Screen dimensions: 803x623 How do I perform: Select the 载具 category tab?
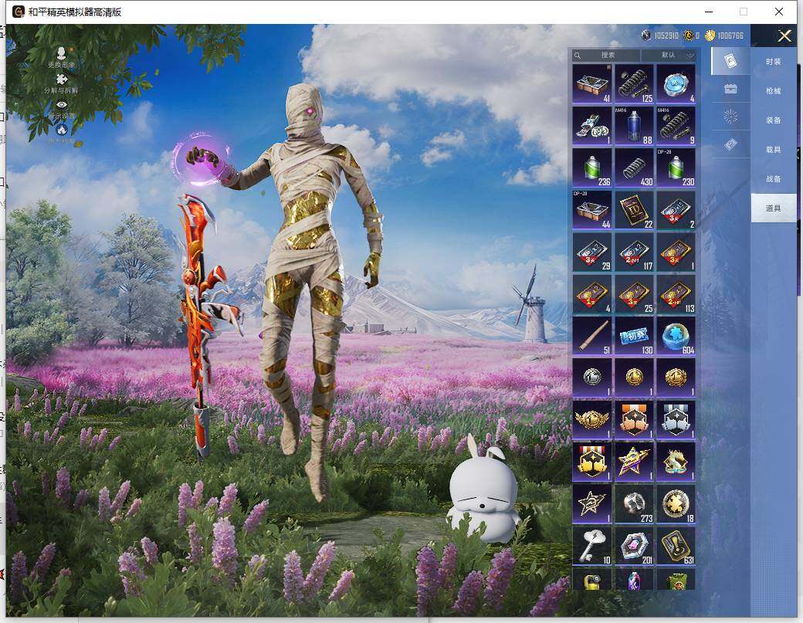click(773, 150)
